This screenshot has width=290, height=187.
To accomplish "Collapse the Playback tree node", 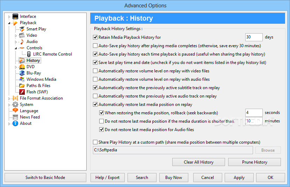I will (9, 23).
